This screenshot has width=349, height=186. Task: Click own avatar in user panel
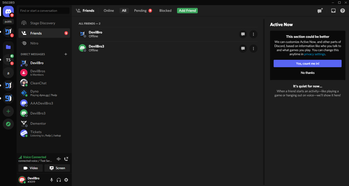(22, 180)
